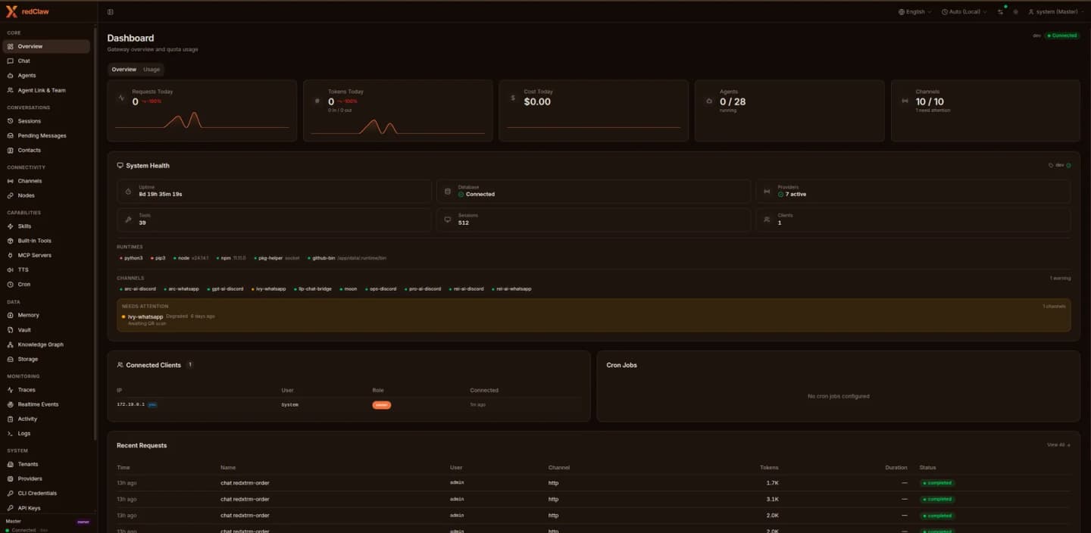Open the Chat section icon
This screenshot has height=533, width=1091.
coord(11,61)
